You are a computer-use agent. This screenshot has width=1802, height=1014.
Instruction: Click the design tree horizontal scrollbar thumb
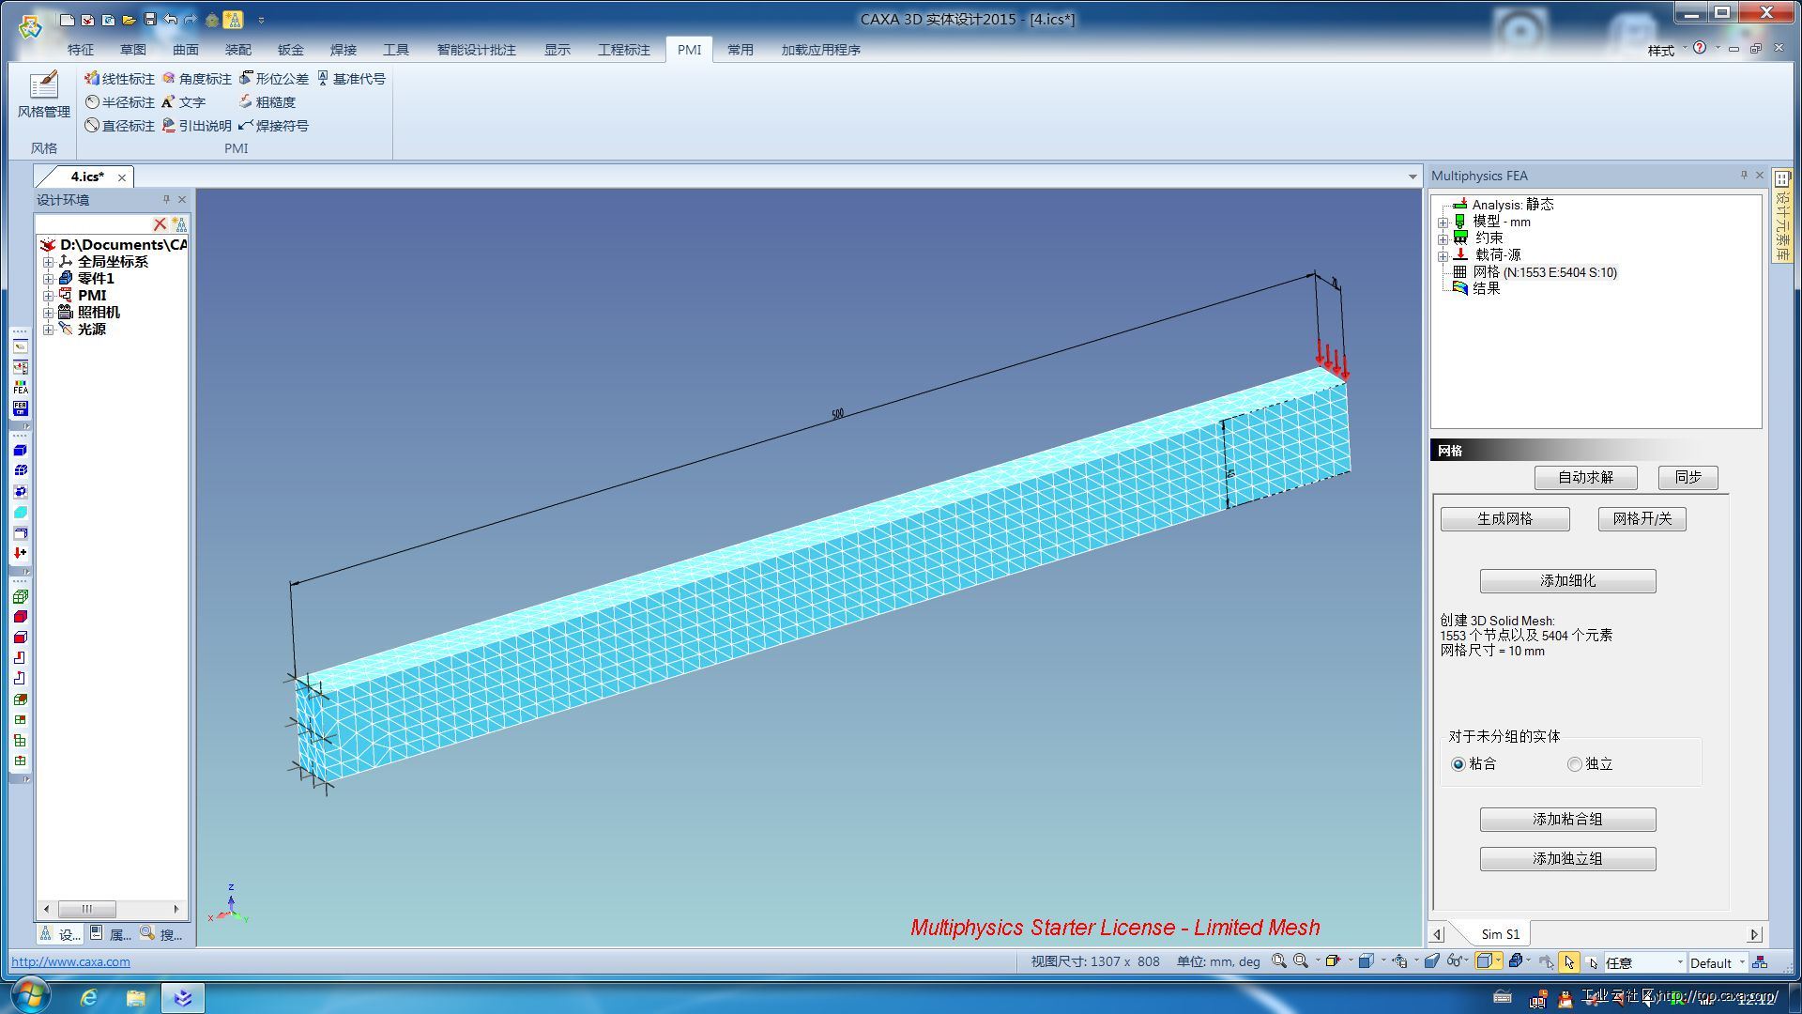87,909
